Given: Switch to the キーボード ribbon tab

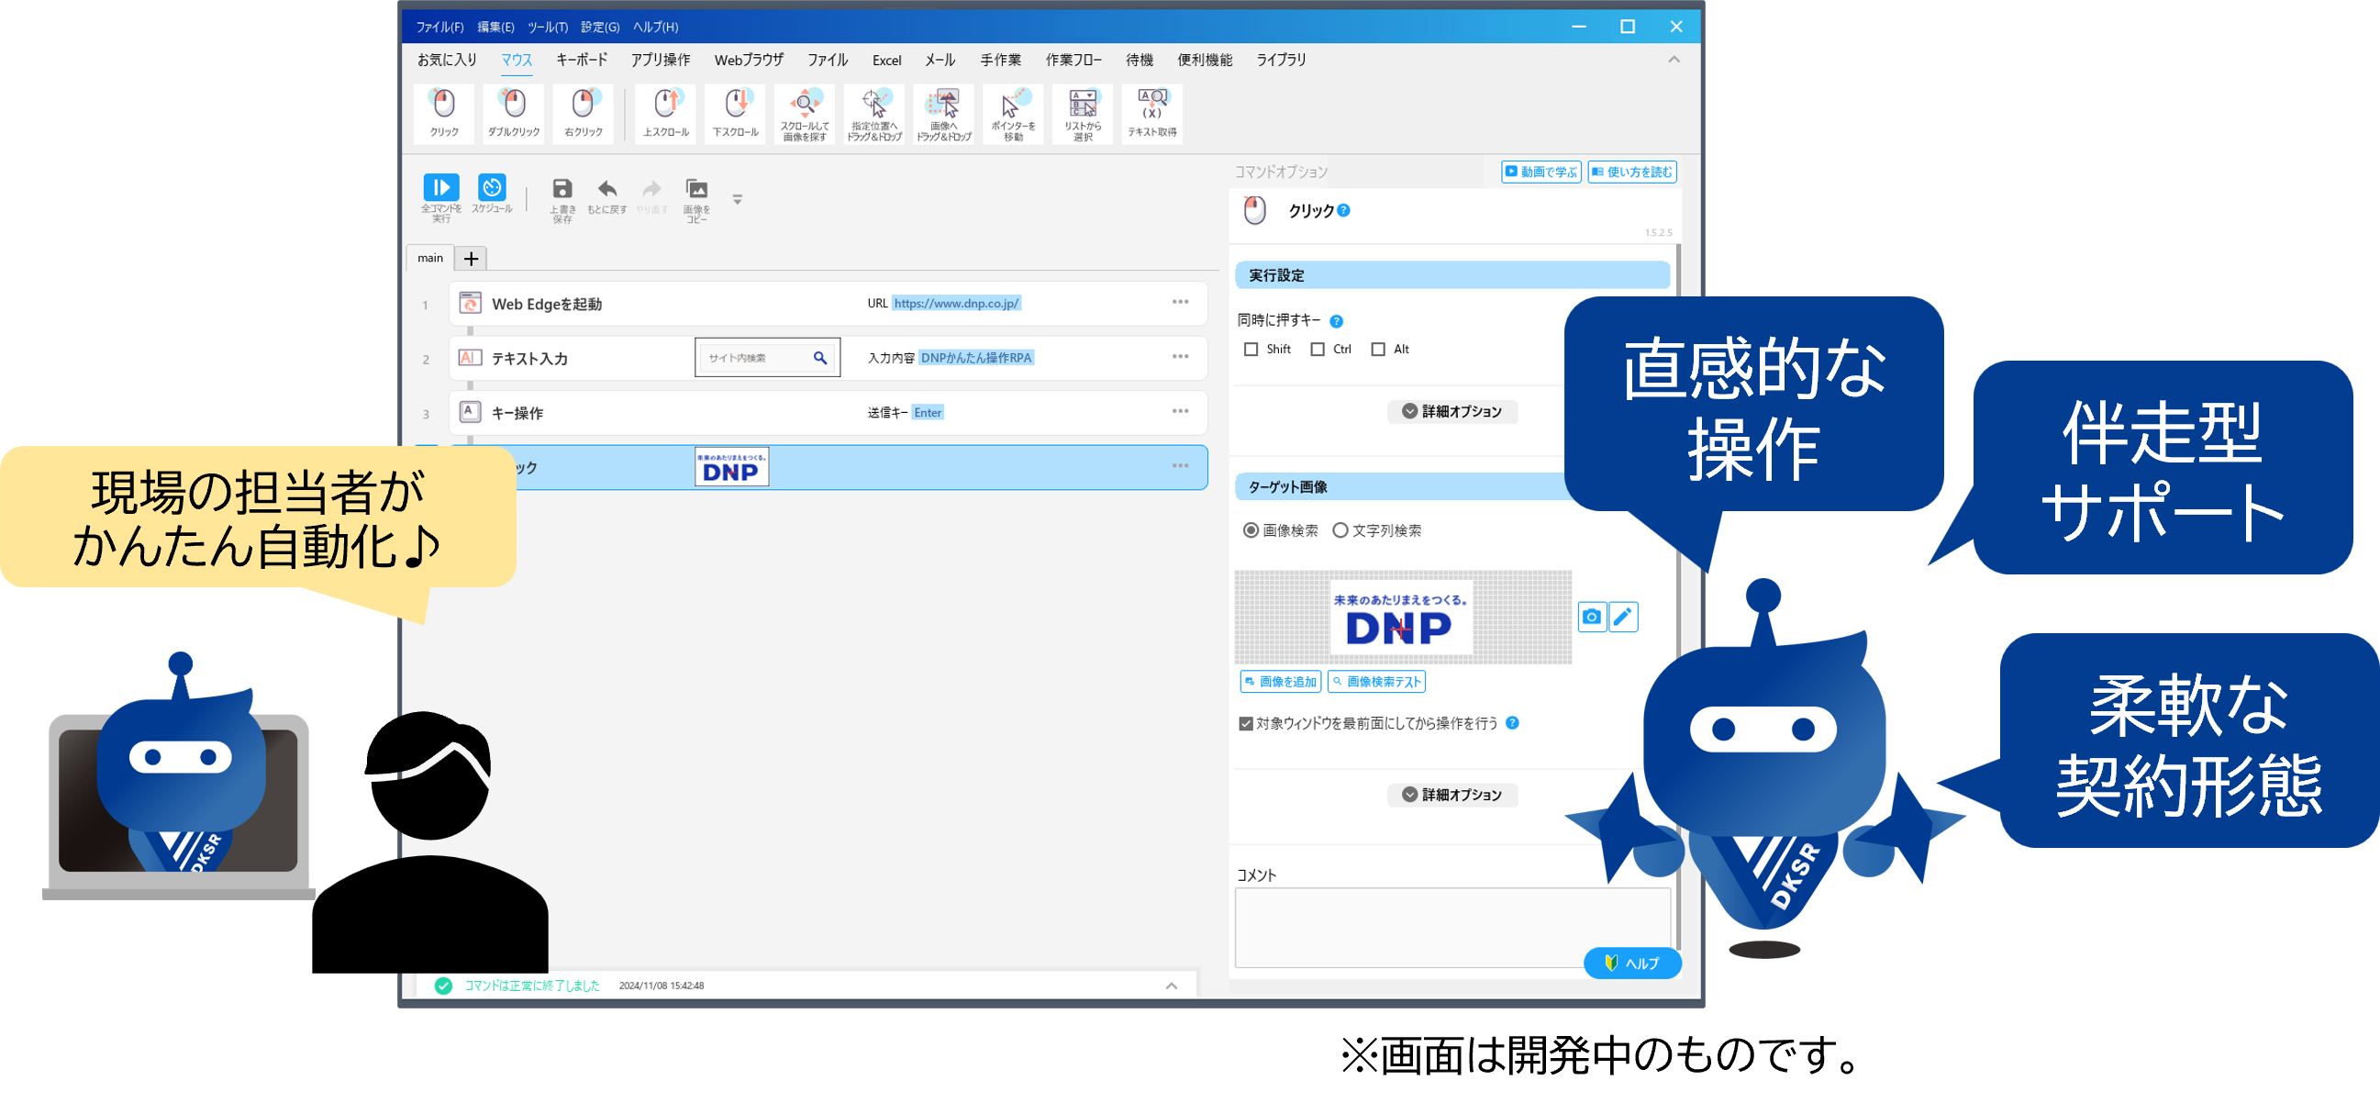Looking at the screenshot, I should pos(581,60).
